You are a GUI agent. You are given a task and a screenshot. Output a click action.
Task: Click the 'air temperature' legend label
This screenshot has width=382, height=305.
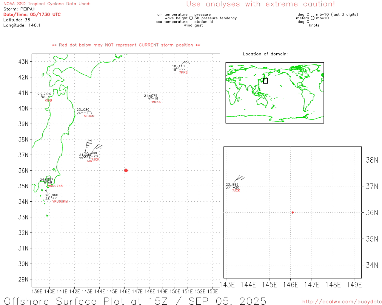[172, 15]
